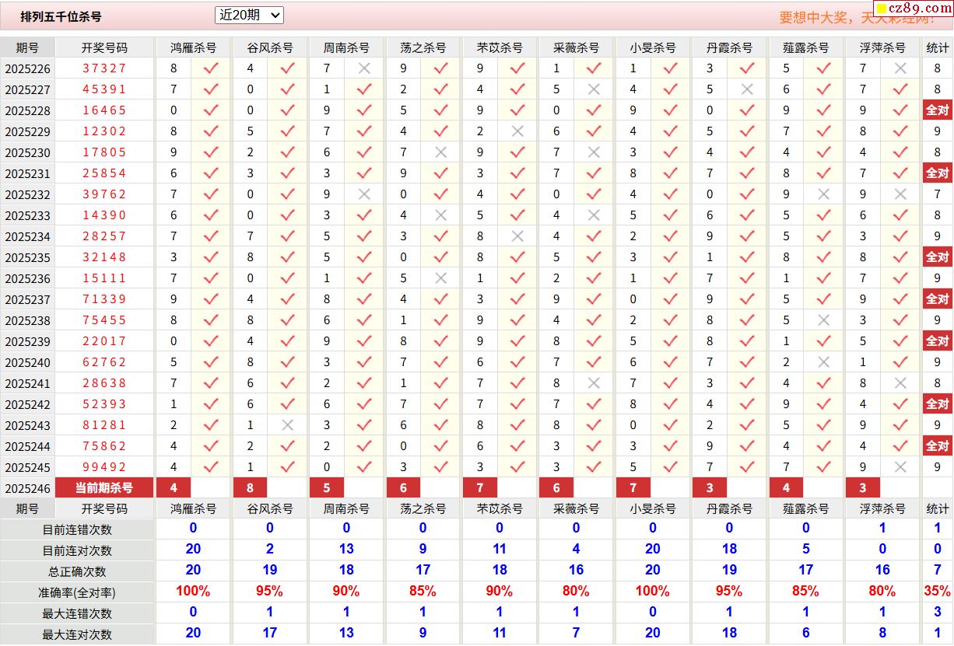
Task: Click issue number 2025246
Action: tap(28, 488)
